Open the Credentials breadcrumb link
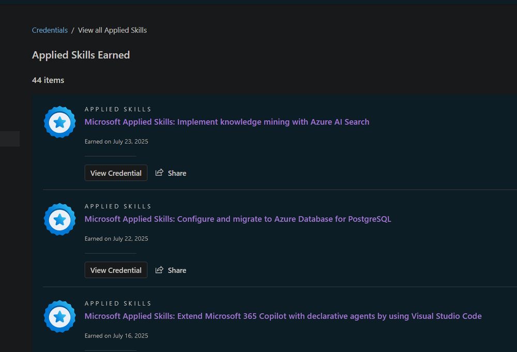The image size is (517, 352). point(50,30)
